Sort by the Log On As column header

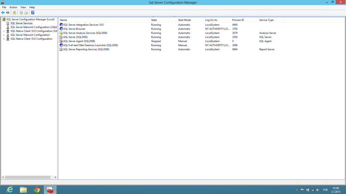(217, 20)
